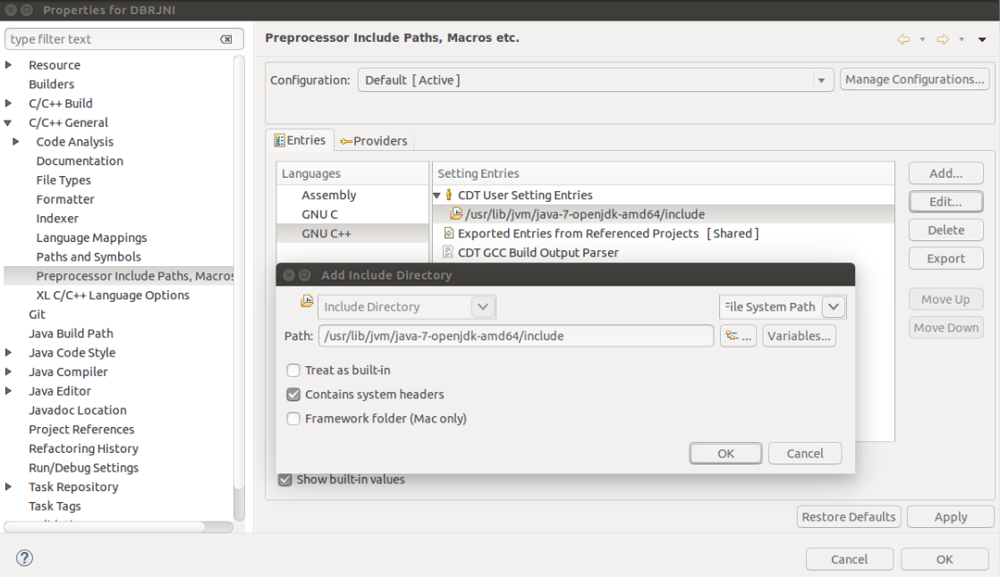Toggle Show built-in values checkbox

tap(285, 480)
